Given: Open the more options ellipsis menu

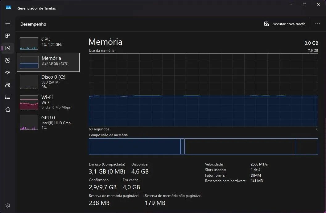Looking at the screenshot, I should point(317,24).
